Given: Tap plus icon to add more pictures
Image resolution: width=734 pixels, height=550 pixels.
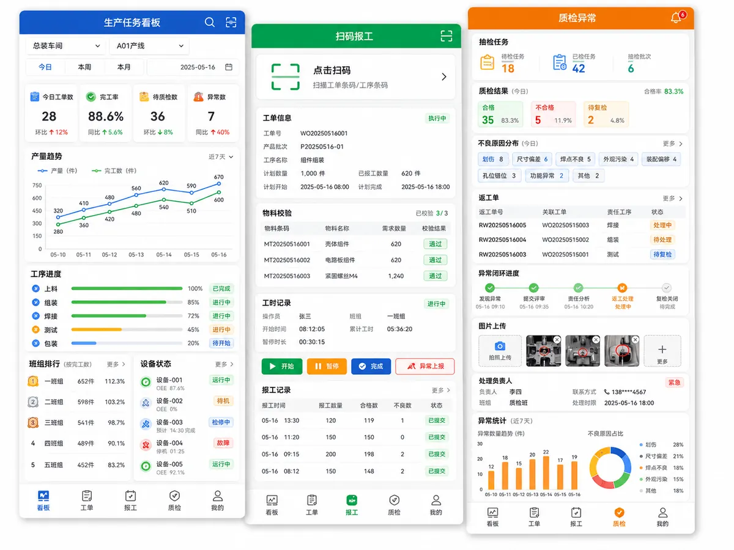Looking at the screenshot, I should (x=662, y=349).
